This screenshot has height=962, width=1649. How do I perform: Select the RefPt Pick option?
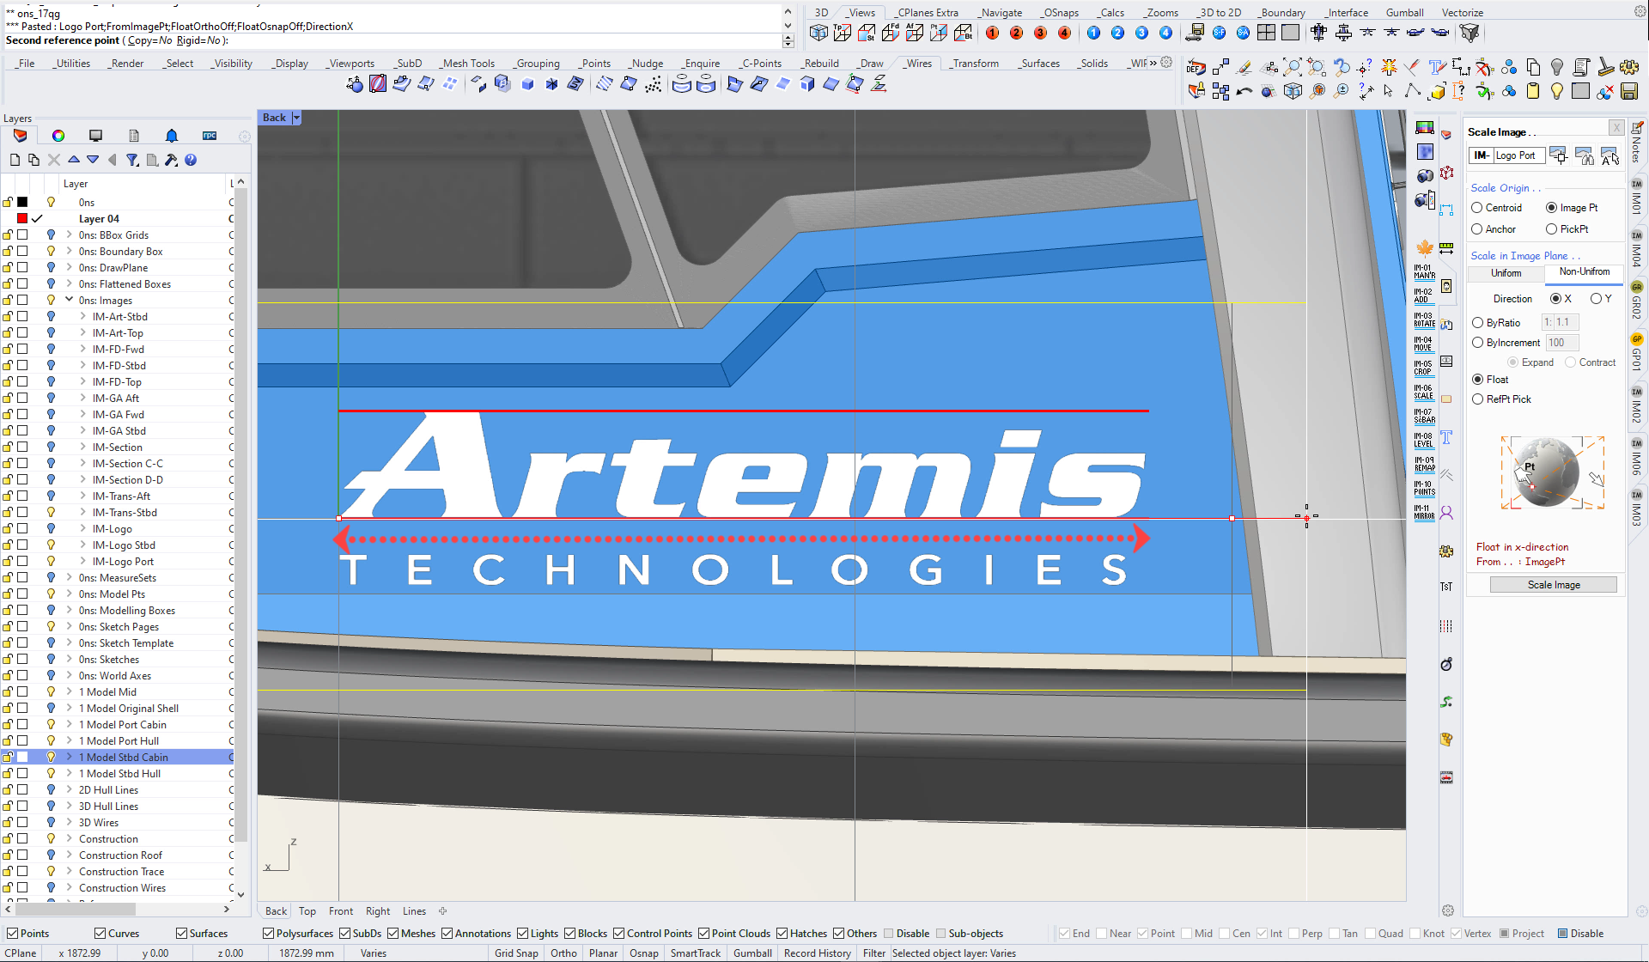point(1478,399)
